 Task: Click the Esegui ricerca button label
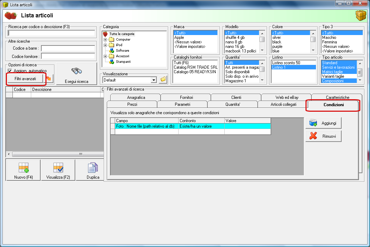76,82
